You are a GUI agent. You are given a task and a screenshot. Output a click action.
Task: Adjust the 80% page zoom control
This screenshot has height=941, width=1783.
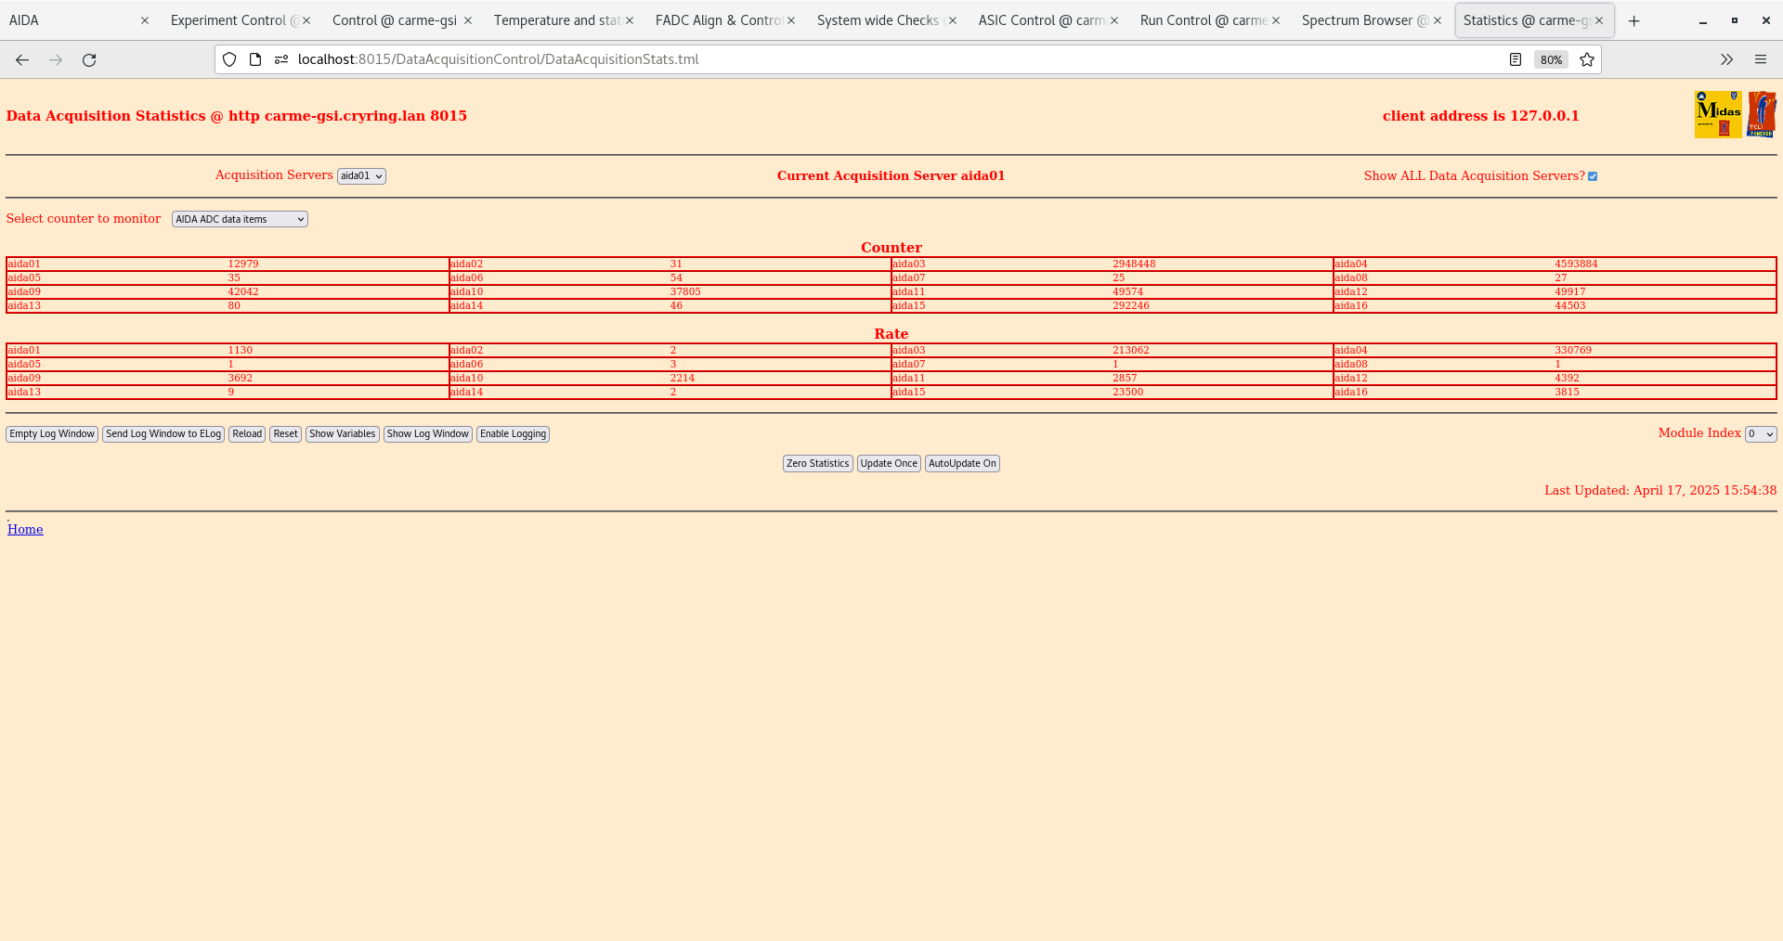(1550, 59)
